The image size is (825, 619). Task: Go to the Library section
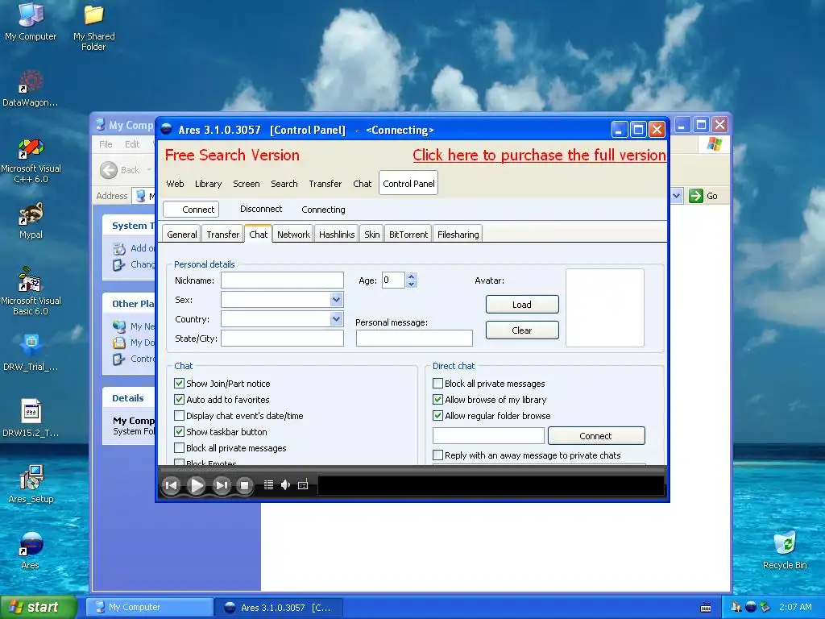click(x=208, y=184)
